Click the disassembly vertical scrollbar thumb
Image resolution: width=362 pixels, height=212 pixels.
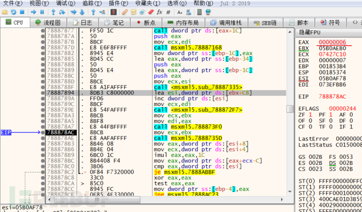290,108
